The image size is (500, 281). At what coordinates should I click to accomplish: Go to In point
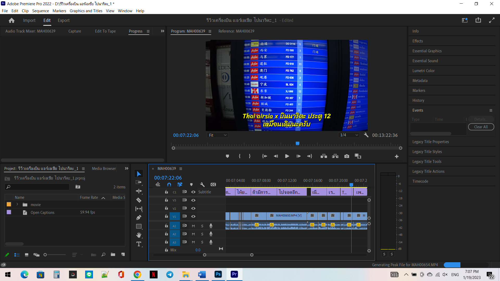click(265, 156)
